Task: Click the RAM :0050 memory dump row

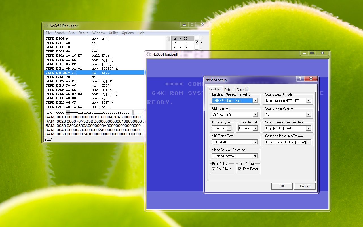Action: pos(94,134)
